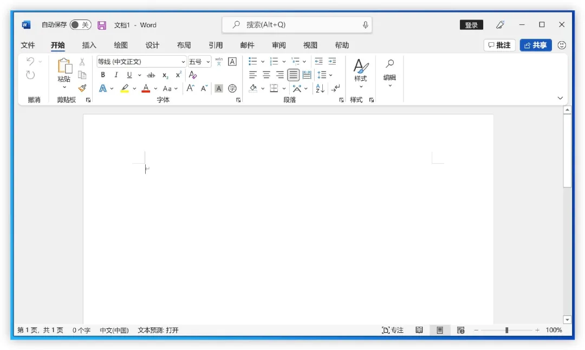The image size is (585, 350).
Task: Open the phonetic guide (wén) tool
Action: (219, 62)
